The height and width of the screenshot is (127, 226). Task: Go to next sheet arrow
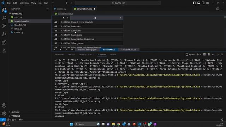[x=66, y=50]
